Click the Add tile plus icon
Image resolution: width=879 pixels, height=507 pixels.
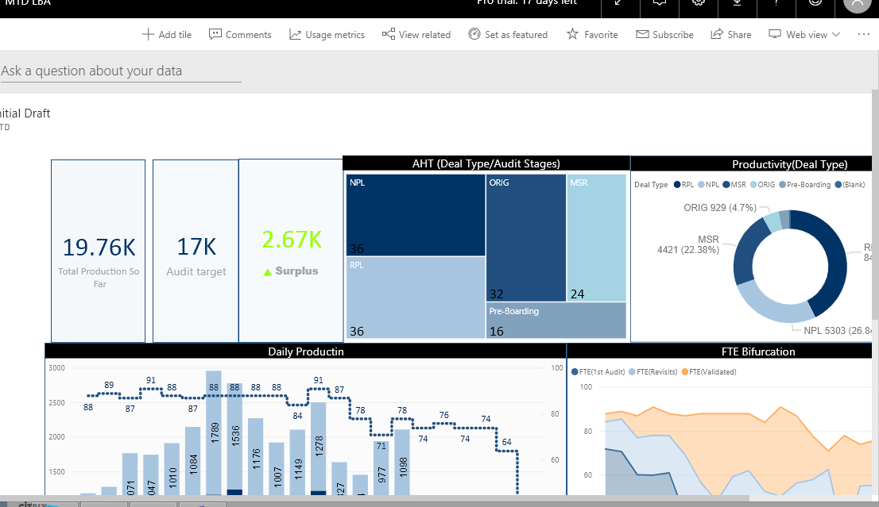pyautogui.click(x=148, y=34)
